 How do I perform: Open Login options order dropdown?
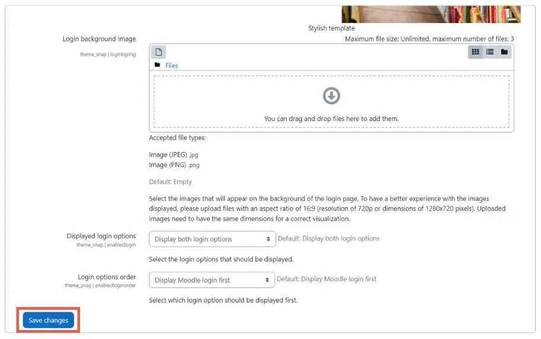tap(212, 280)
